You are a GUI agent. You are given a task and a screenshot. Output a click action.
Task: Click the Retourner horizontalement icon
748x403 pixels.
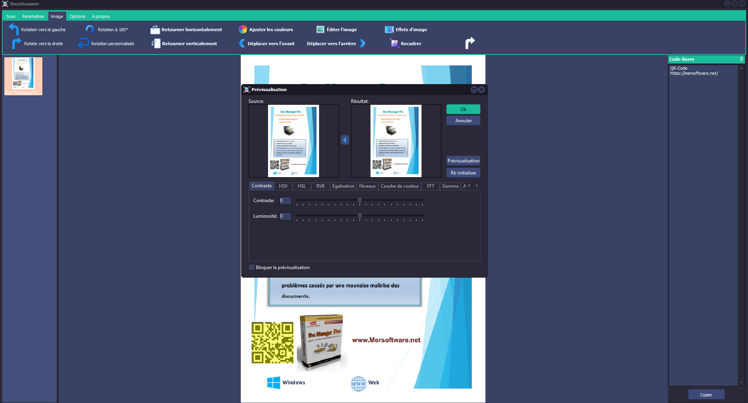(x=155, y=30)
